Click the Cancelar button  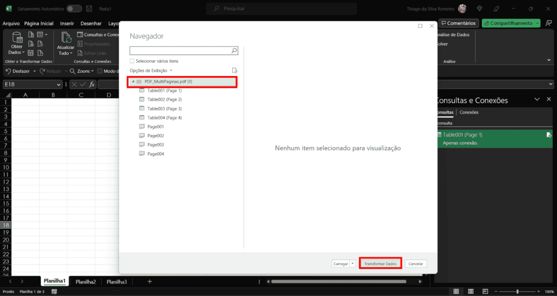[416, 263]
